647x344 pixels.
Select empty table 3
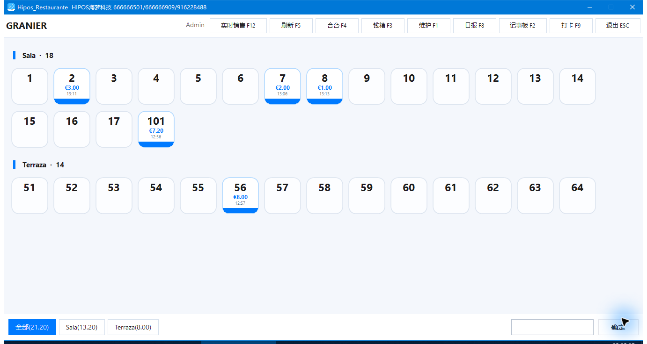[x=114, y=86]
